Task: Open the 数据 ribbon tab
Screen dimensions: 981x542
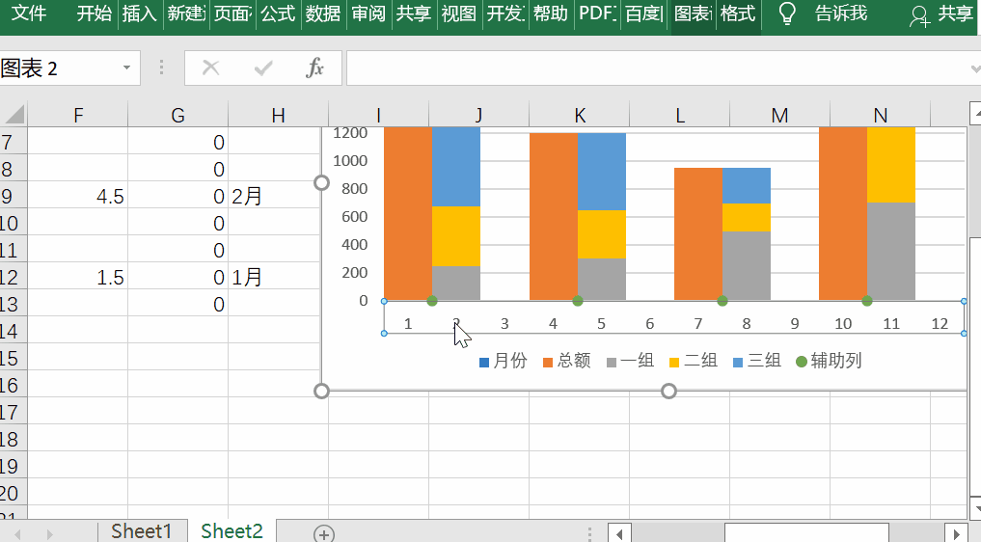Action: pyautogui.click(x=323, y=14)
